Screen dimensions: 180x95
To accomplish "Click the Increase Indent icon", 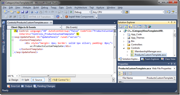I will coord(14,17).
